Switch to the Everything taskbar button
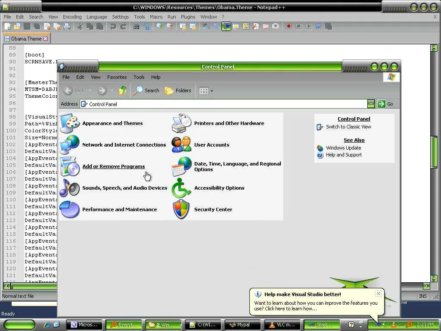The width and height of the screenshot is (441, 331). [x=123, y=325]
